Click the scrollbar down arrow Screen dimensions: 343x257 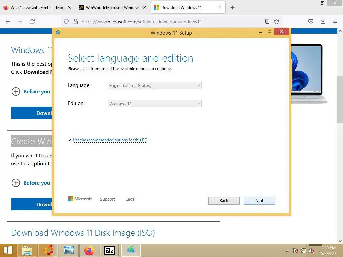340,241
